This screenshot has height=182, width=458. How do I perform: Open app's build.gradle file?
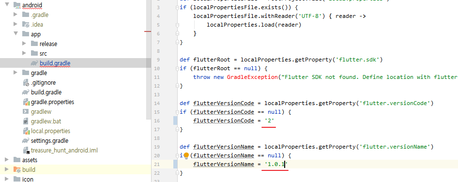[x=55, y=63]
